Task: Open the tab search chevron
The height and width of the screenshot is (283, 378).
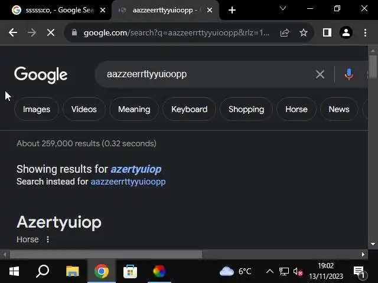Action: coord(283,9)
